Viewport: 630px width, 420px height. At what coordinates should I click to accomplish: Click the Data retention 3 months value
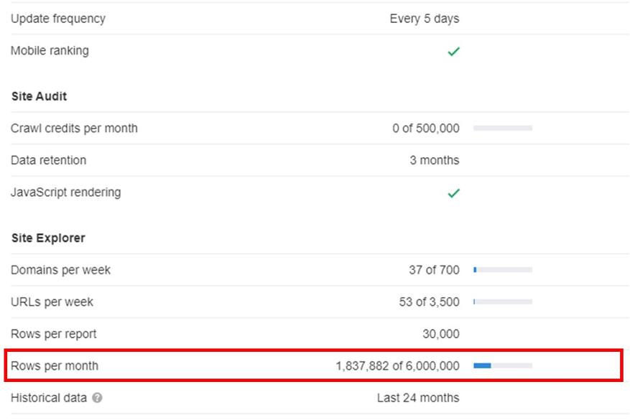tap(434, 160)
